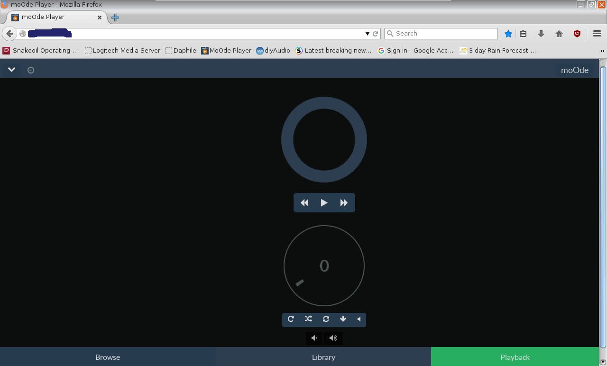Expand the chevron dropdown in the player header
The image size is (607, 366).
[11, 70]
